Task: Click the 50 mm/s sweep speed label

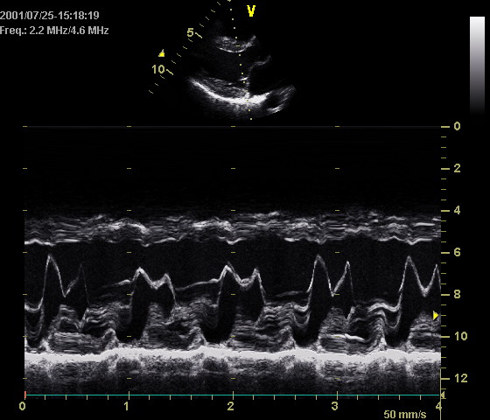Action: (404, 415)
